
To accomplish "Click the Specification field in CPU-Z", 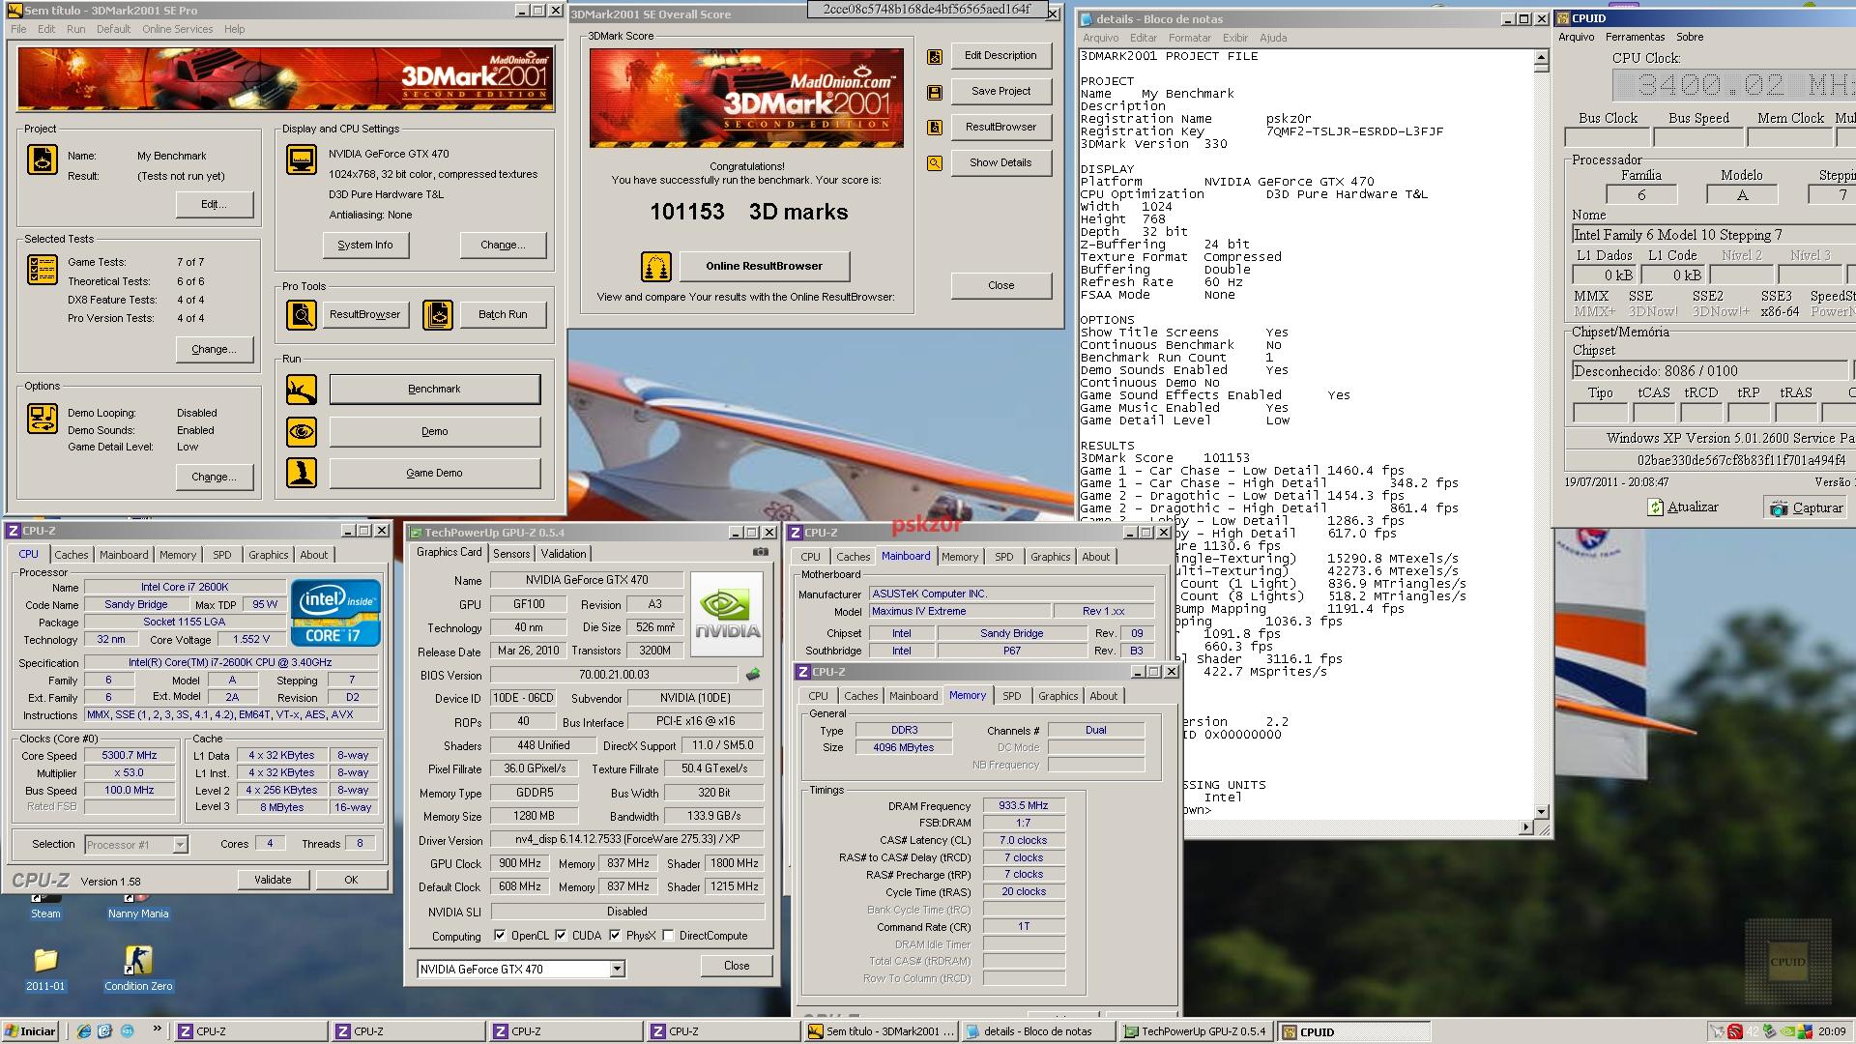I will point(230,663).
